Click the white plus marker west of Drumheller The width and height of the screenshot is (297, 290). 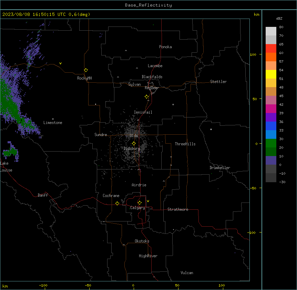(211, 129)
